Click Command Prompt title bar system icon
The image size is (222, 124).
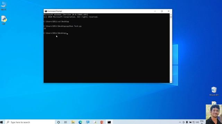click(x=46, y=11)
